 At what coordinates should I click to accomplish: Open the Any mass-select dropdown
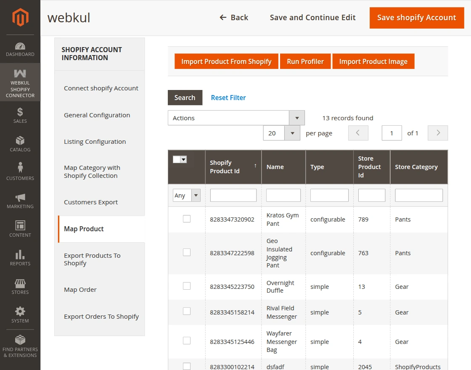point(186,195)
